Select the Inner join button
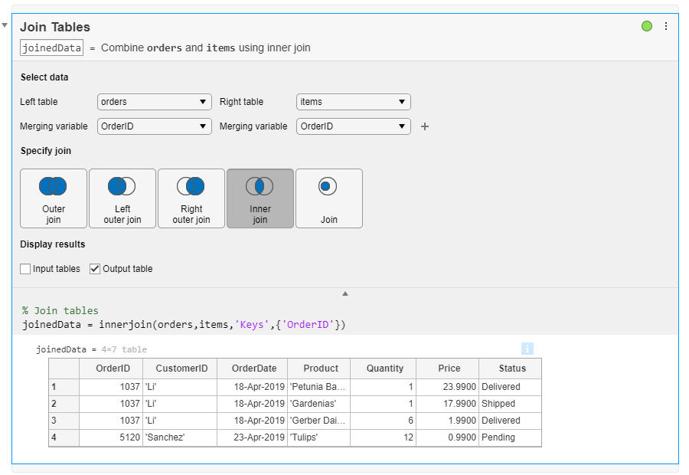The height and width of the screenshot is (475, 689). (x=260, y=198)
